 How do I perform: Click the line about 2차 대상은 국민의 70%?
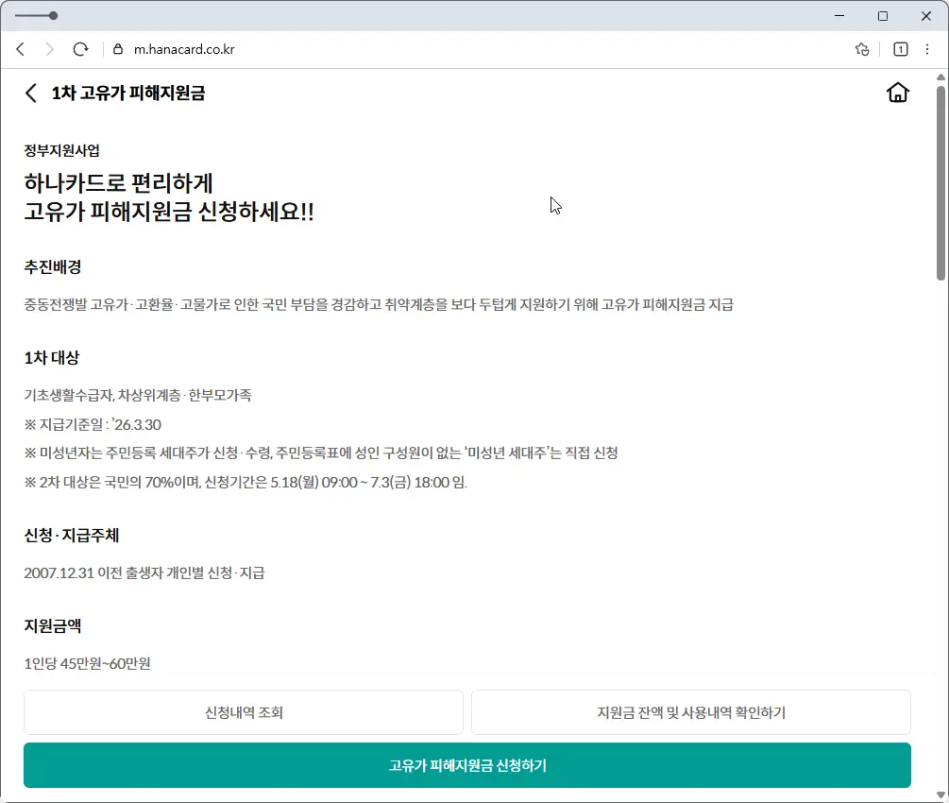(246, 483)
